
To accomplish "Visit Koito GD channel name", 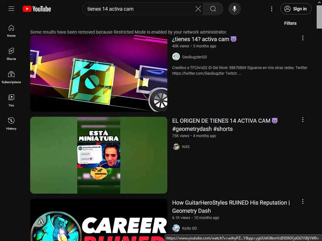I will (189, 228).
